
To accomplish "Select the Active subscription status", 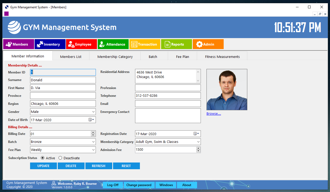I will (x=43, y=158).
